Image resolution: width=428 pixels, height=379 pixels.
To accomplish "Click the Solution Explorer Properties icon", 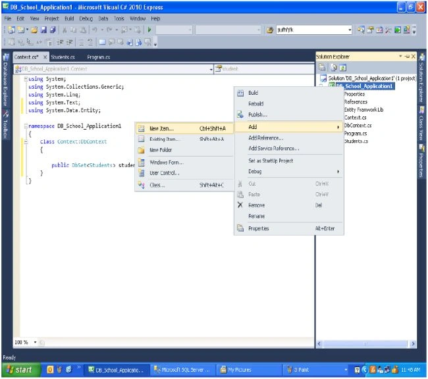I will (322, 67).
